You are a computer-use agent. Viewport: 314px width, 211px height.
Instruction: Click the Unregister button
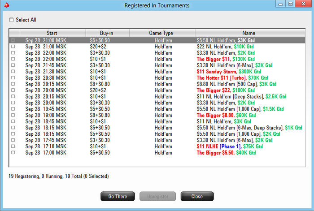point(157,196)
